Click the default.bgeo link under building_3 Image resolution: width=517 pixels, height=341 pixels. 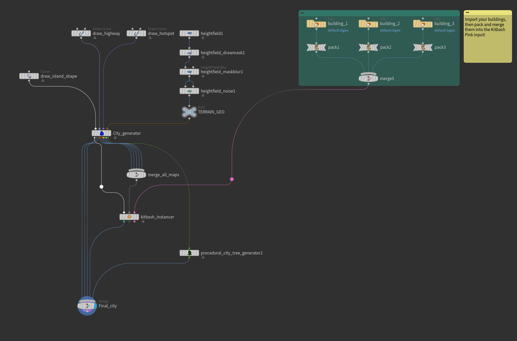(444, 30)
